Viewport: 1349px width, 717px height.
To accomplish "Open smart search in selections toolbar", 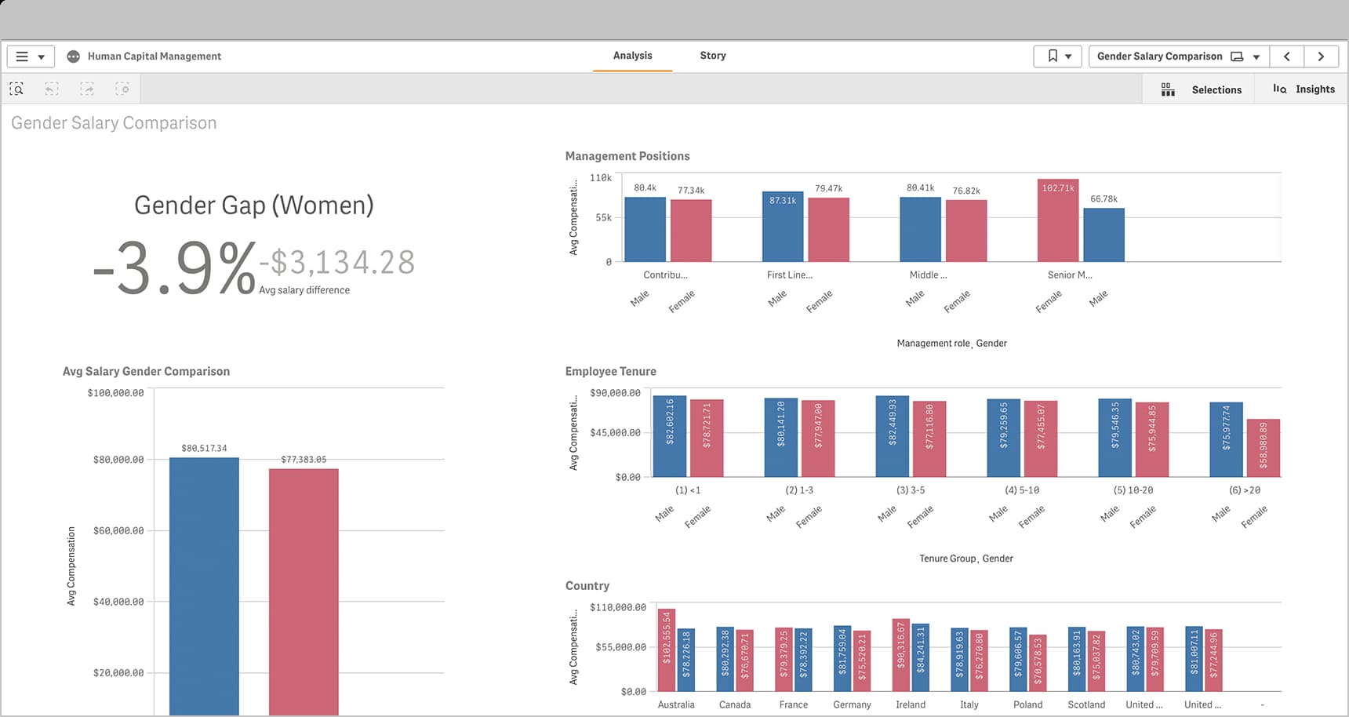I will (16, 89).
